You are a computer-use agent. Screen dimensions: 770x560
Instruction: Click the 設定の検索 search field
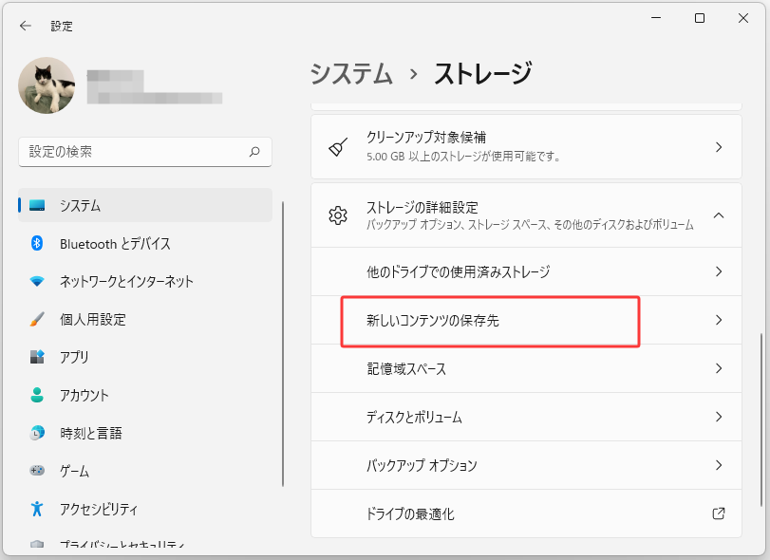coord(133,152)
